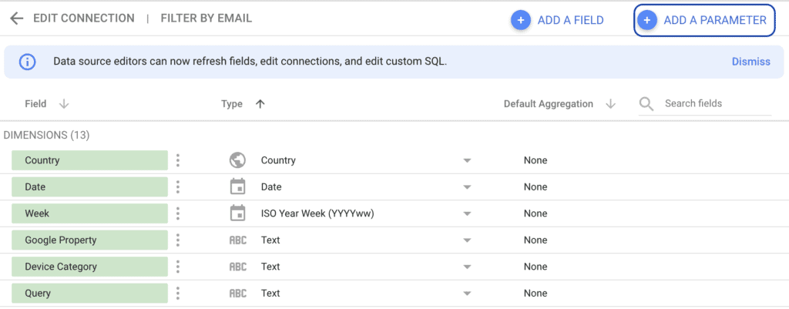
Task: Sort by Field column arrow
Action: [64, 104]
